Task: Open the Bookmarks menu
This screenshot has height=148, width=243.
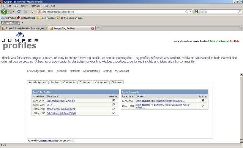Action: (35, 6)
